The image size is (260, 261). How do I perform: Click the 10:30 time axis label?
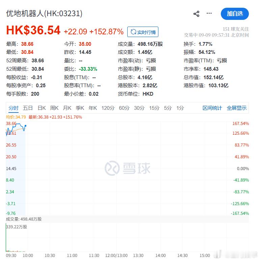50,256
